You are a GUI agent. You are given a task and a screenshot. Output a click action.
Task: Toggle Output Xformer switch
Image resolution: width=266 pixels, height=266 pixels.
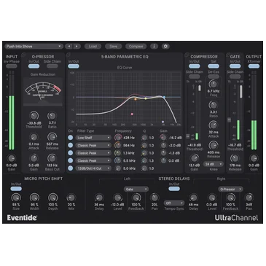(254, 66)
